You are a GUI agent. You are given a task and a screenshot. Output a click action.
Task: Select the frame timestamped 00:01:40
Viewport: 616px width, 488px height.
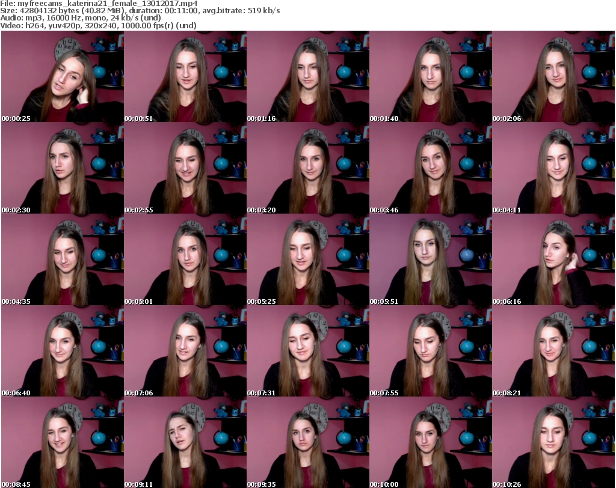click(x=430, y=76)
